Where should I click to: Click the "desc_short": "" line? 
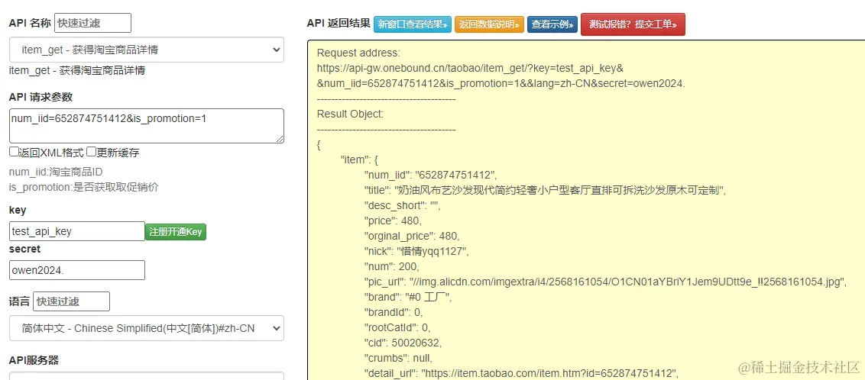pyautogui.click(x=402, y=205)
